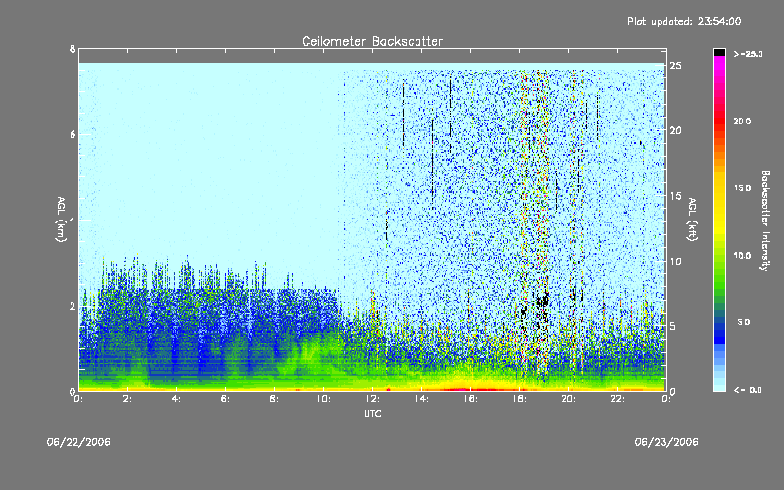Click the "5.0" colorbar label
Image resolution: width=784 pixels, height=490 pixels.
coord(744,322)
